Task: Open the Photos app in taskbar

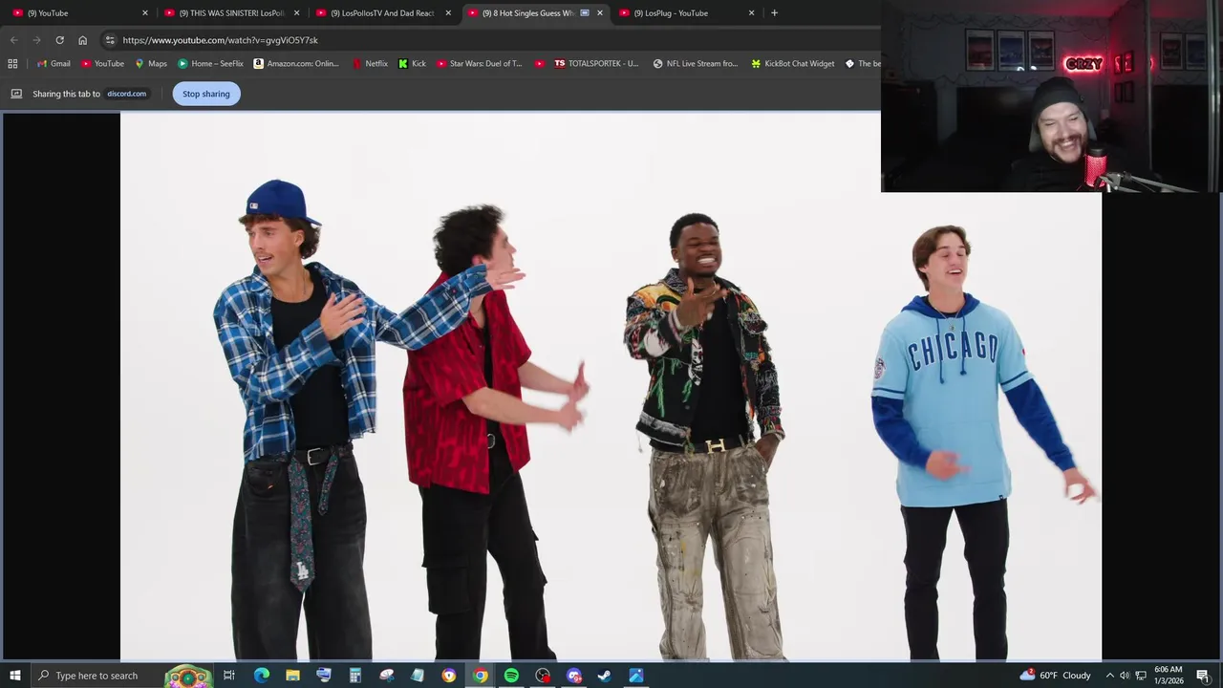Action: pyautogui.click(x=635, y=676)
